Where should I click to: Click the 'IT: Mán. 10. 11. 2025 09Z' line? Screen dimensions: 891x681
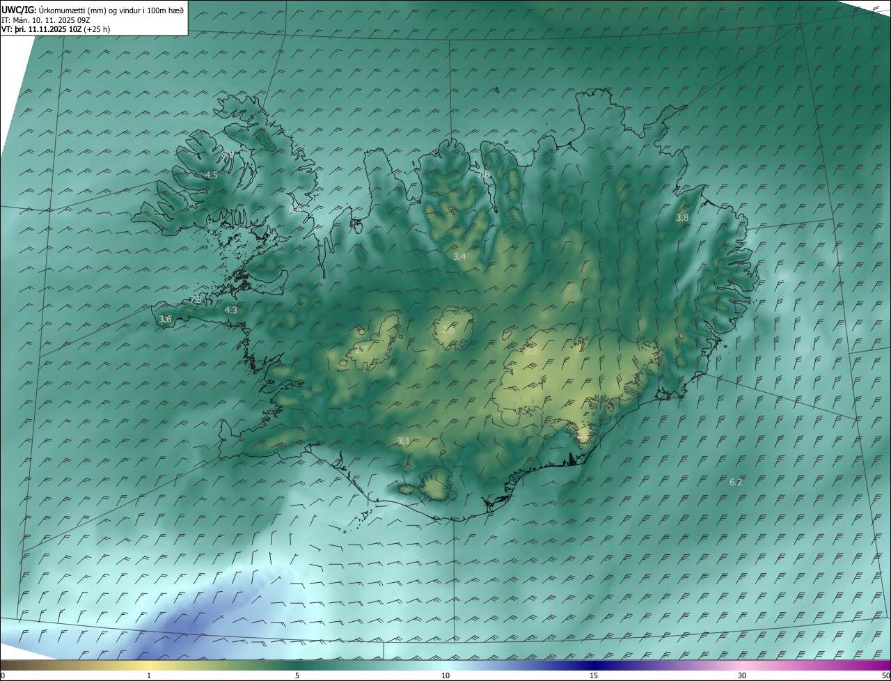point(47,20)
